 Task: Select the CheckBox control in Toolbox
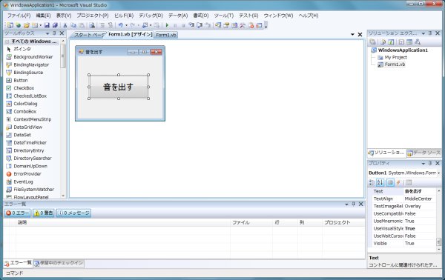click(24, 88)
